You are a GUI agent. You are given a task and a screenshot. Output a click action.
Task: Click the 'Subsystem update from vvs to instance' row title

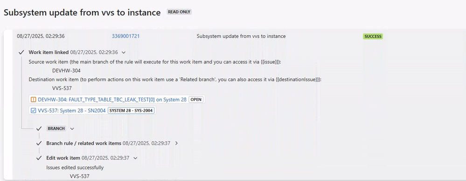tap(241, 36)
